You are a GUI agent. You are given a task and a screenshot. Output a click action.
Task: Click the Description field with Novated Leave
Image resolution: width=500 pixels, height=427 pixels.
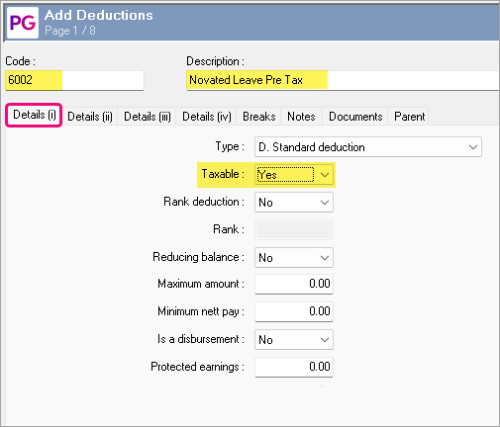343,80
